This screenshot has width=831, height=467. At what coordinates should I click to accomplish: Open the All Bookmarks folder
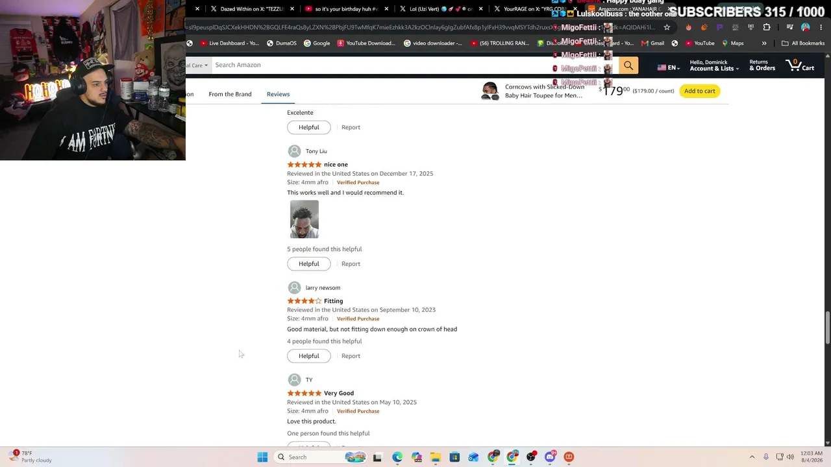(x=803, y=43)
